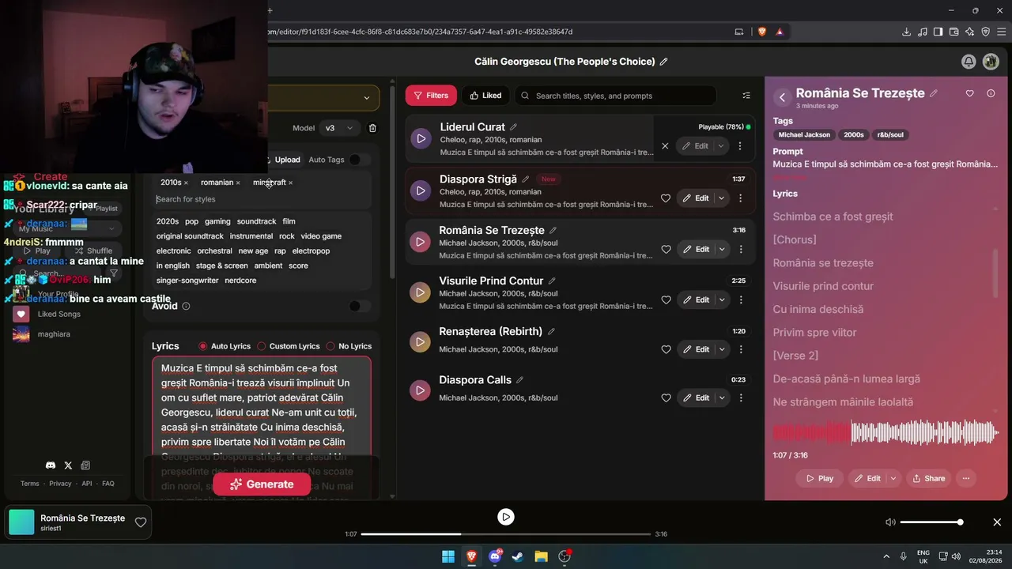The width and height of the screenshot is (1012, 569).
Task: Open the Discord link in the sidebar
Action: click(51, 465)
